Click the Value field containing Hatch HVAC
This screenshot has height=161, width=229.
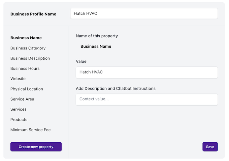click(x=146, y=72)
